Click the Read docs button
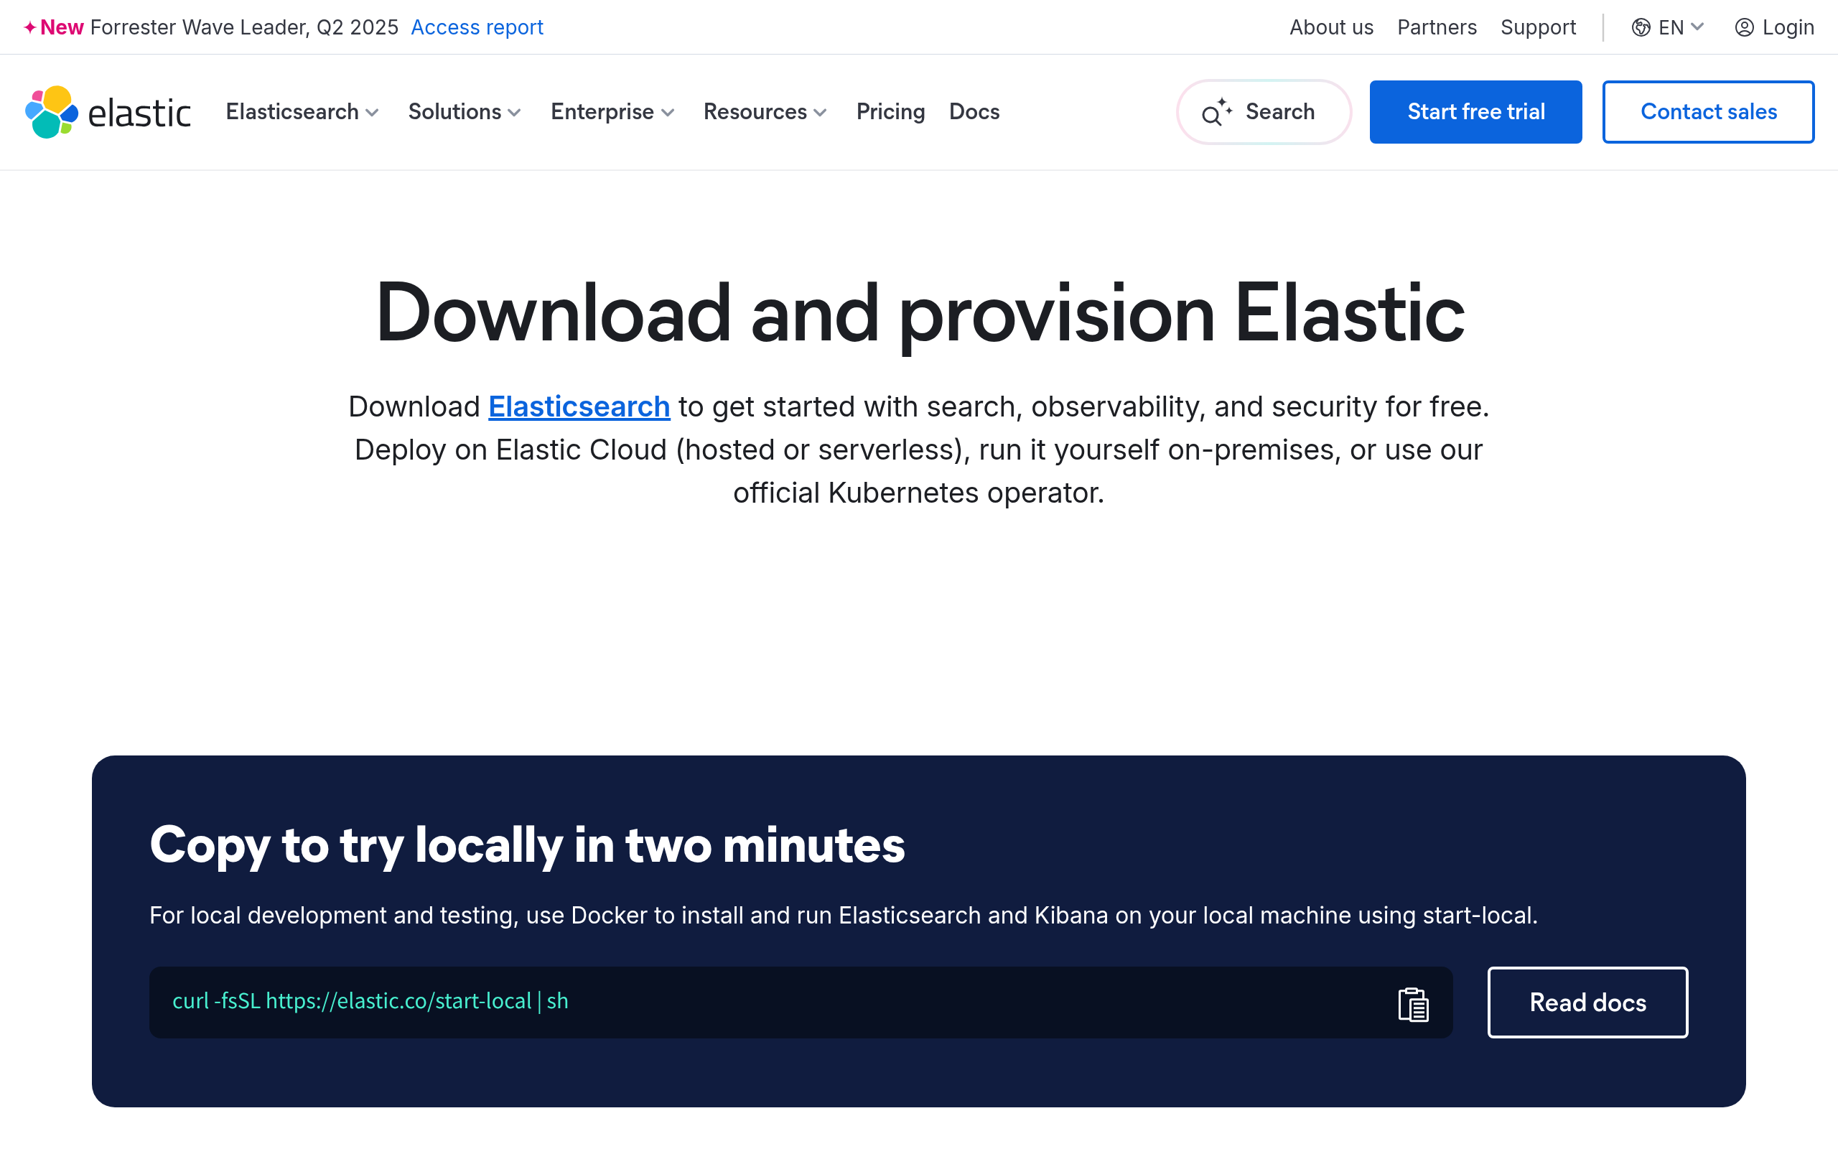 click(1587, 1003)
